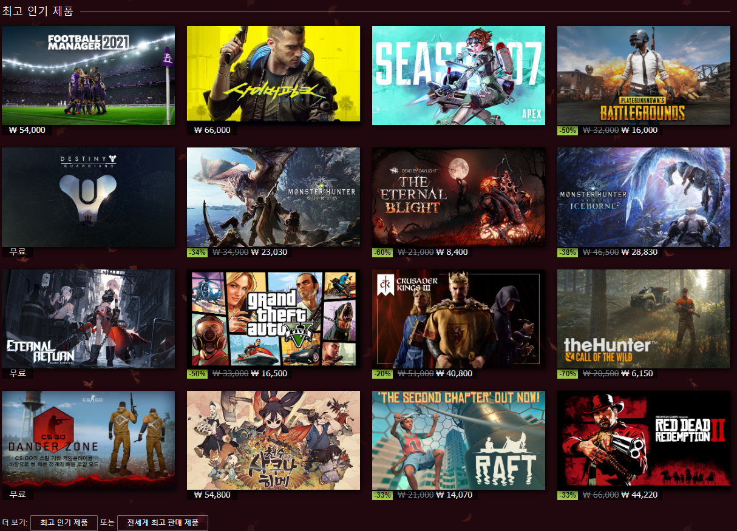Click the 무료 label under Eternal Return
737x531 pixels.
[18, 373]
